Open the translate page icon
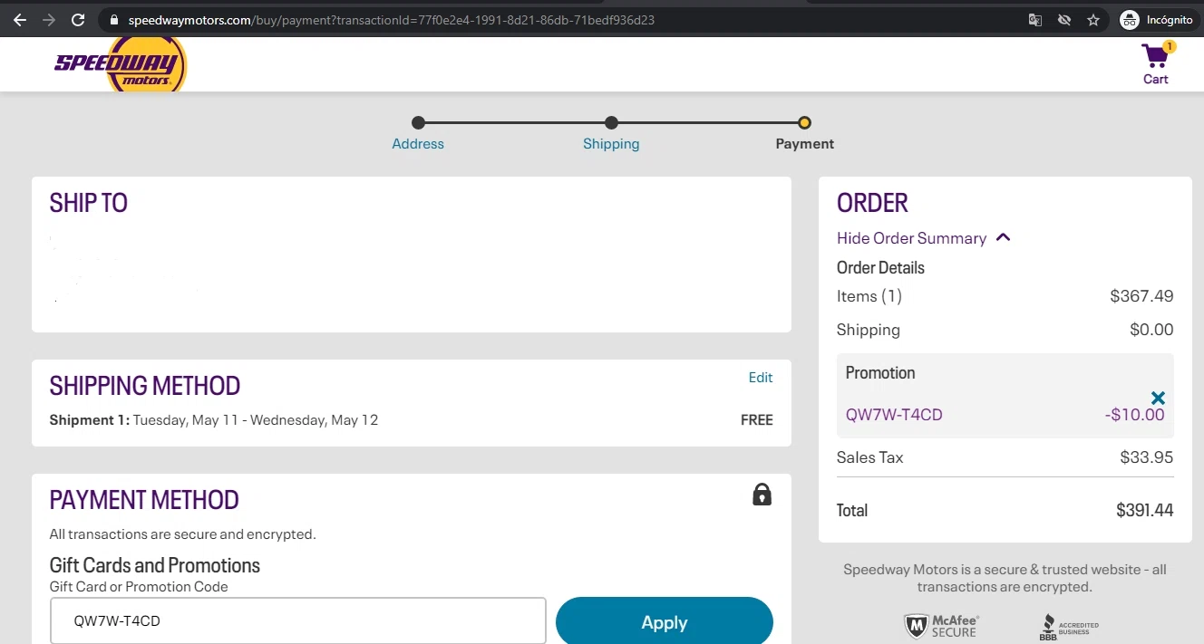This screenshot has height=644, width=1204. [1035, 20]
